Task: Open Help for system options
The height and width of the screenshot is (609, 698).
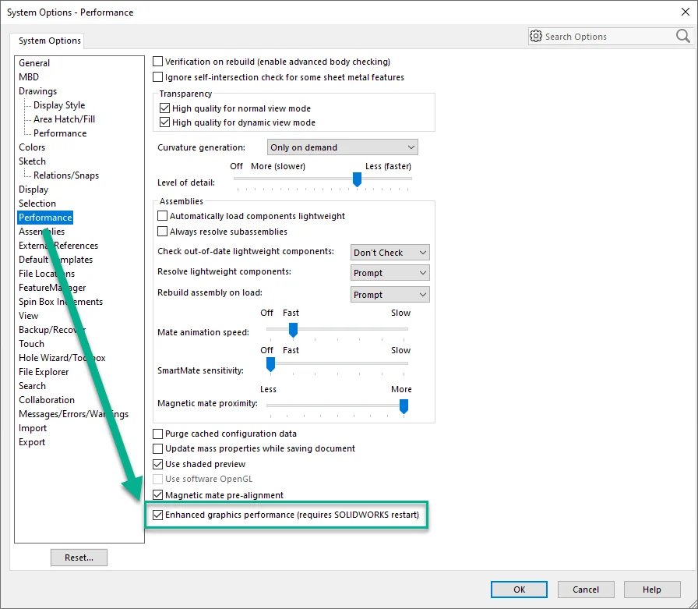Action: tap(652, 590)
